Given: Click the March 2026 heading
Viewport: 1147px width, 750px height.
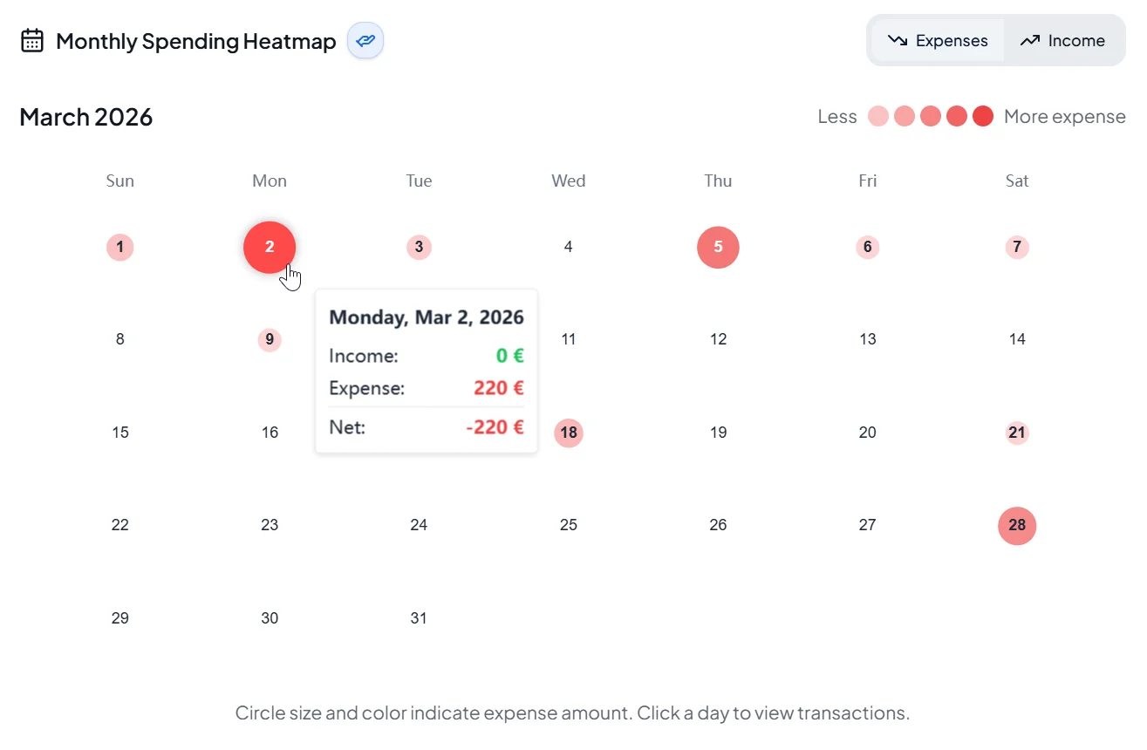Looking at the screenshot, I should 85,116.
